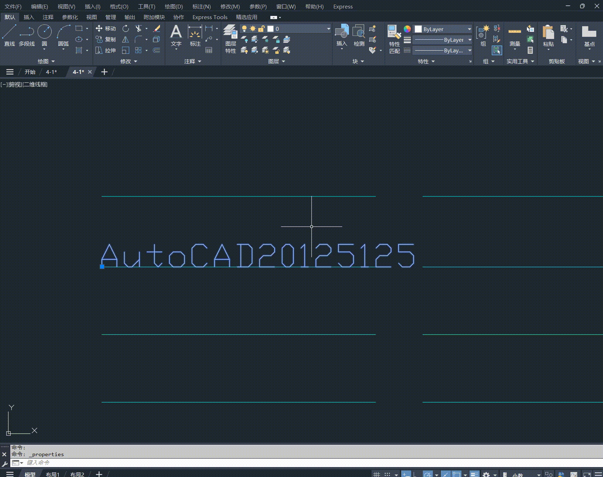Click the Scale tool icon
Image resolution: width=603 pixels, height=477 pixels.
point(126,50)
